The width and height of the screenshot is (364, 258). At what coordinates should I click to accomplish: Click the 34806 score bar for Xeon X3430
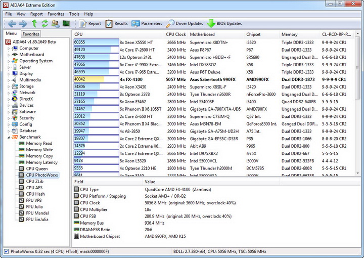tap(97, 87)
